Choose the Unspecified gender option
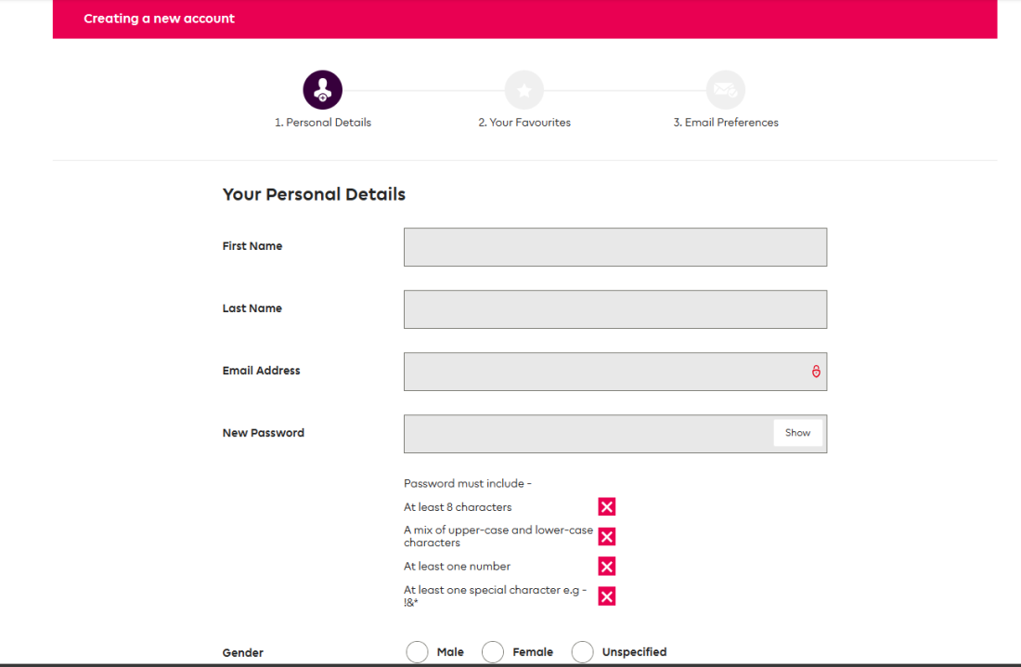The image size is (1021, 667). [x=582, y=652]
